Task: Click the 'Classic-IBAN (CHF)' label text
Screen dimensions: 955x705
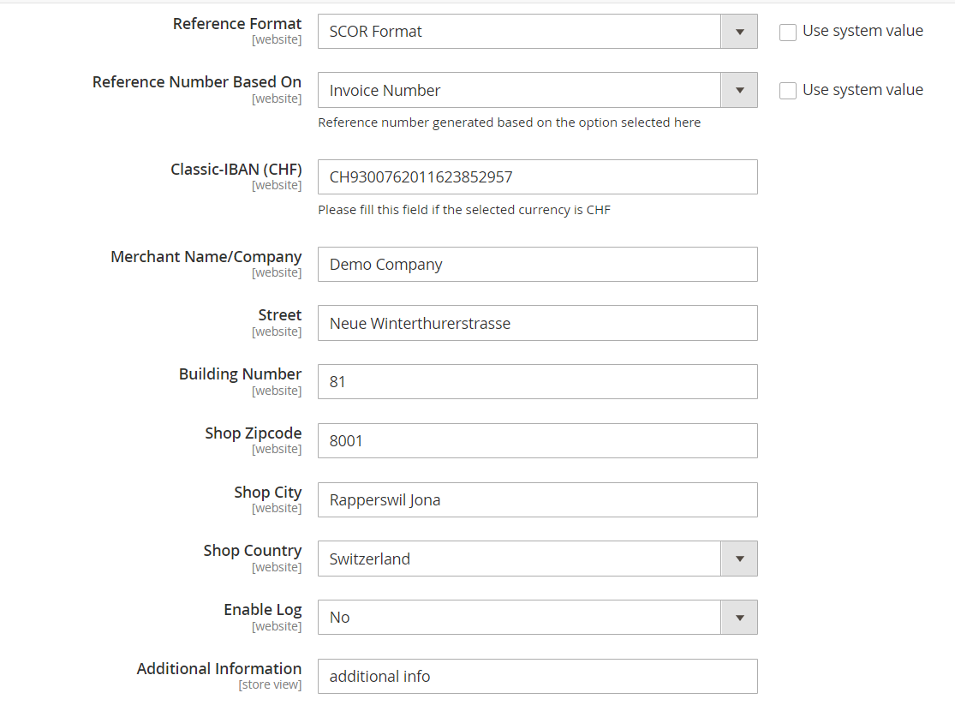Action: point(236,170)
